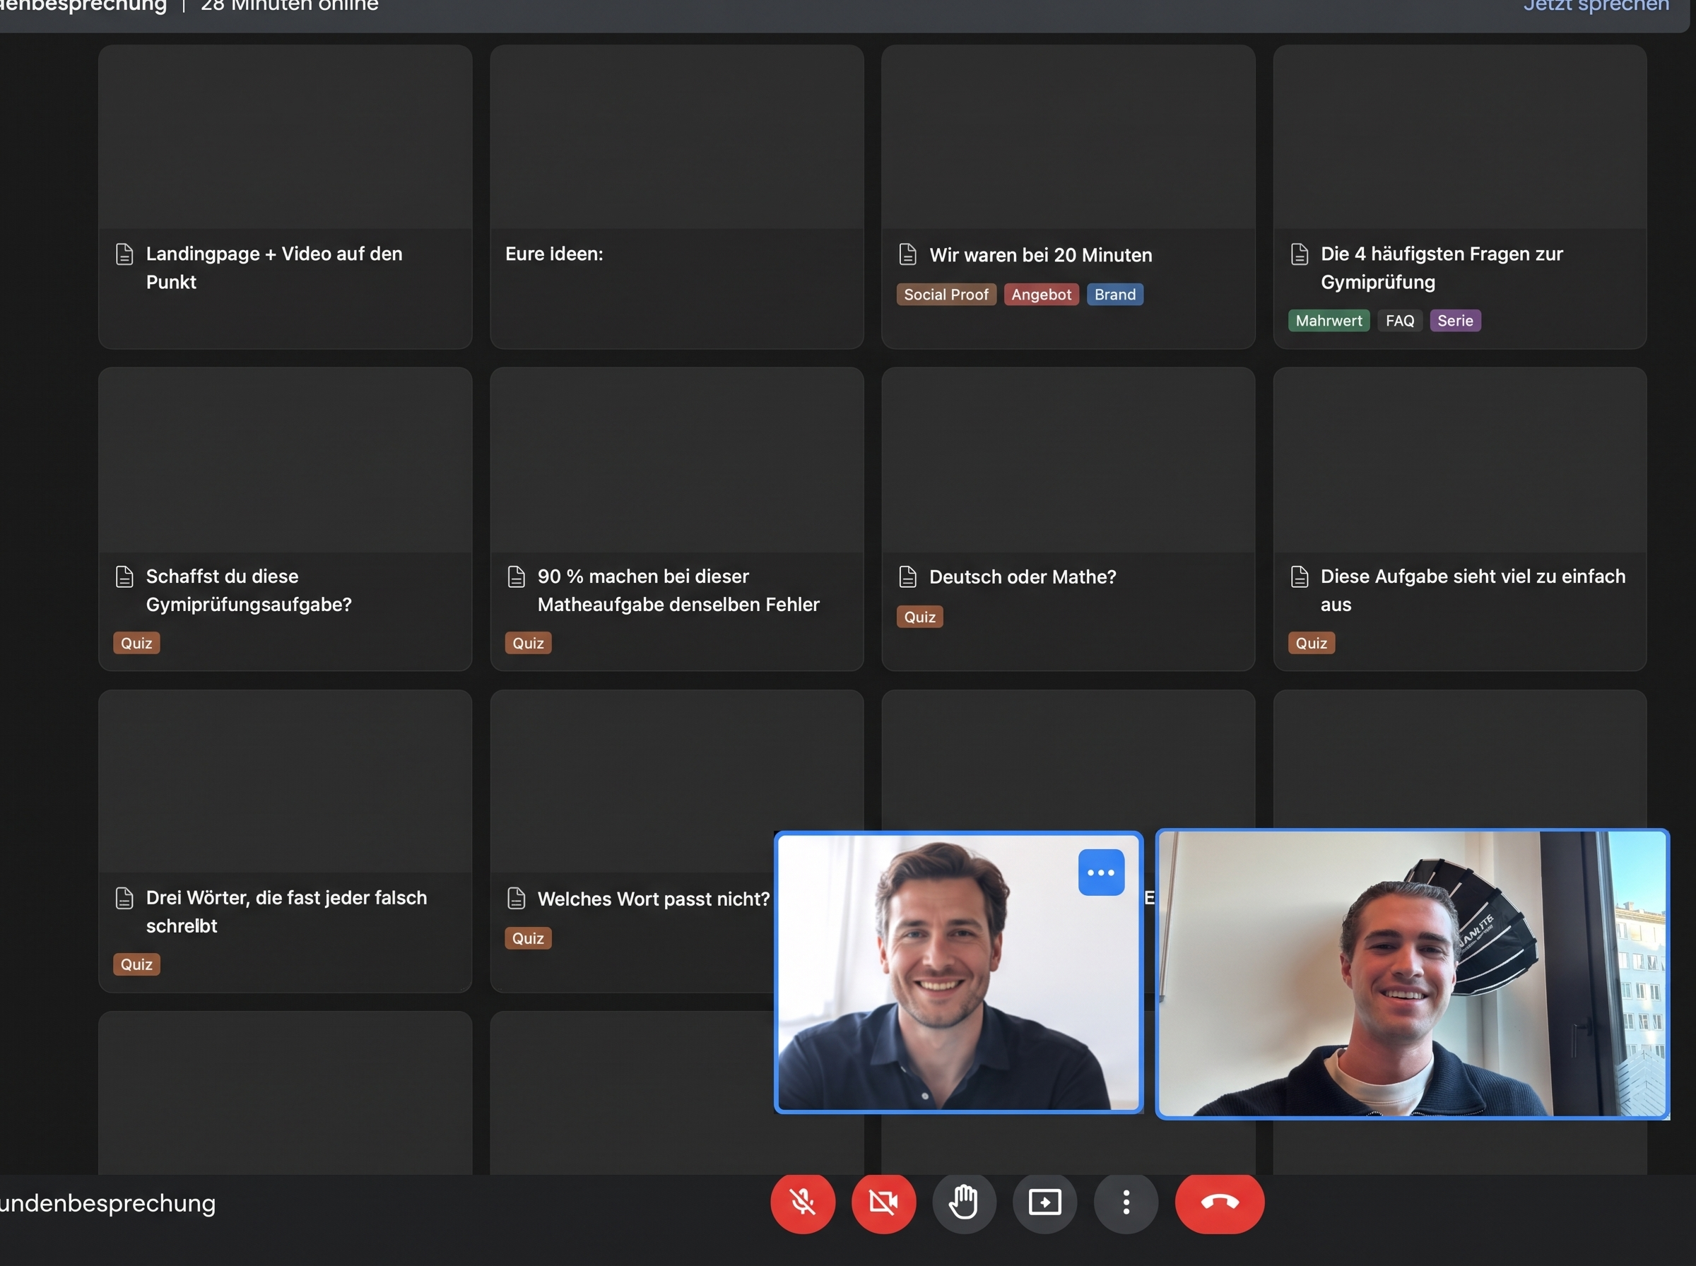The height and width of the screenshot is (1266, 1696).
Task: Click document icon beside 'Landingpage + Video'
Action: (x=124, y=254)
